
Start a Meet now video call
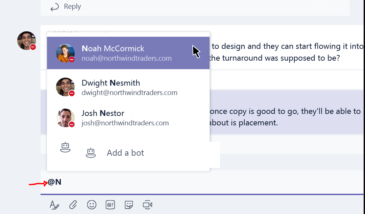coord(147,205)
